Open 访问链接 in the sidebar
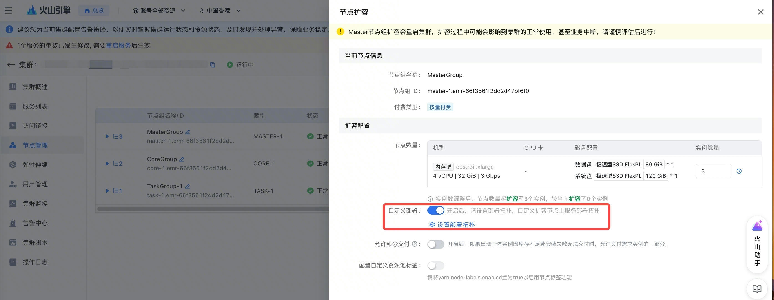 [42, 126]
